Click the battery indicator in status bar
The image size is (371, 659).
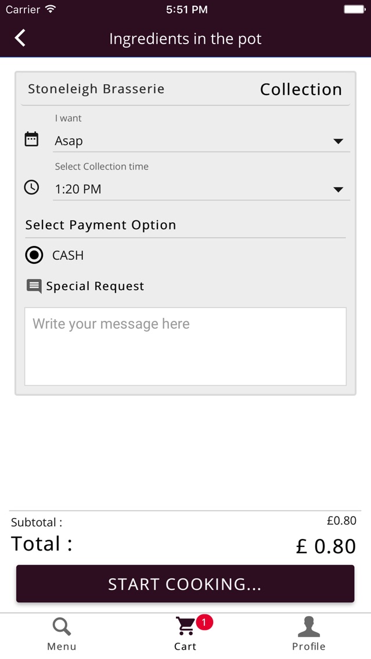click(x=354, y=9)
